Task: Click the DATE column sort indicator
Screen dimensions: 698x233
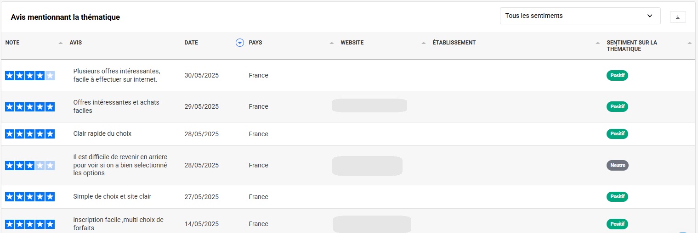Action: [x=239, y=43]
